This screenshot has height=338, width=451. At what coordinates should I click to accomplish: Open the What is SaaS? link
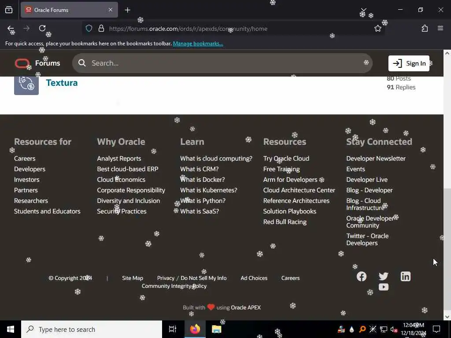[x=200, y=211]
